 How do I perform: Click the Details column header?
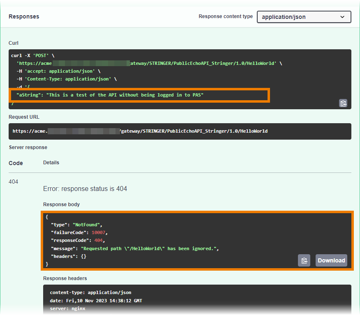point(51,163)
